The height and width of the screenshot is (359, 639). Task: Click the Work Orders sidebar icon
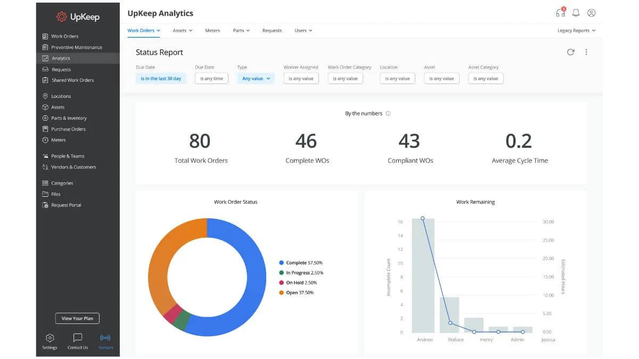point(45,36)
